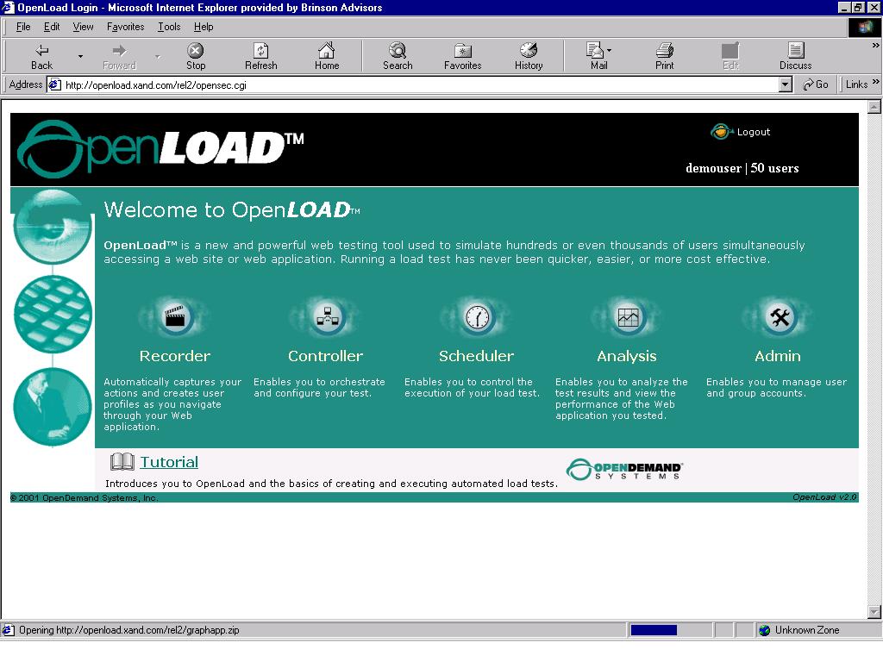Click the Windows logo throbber icon
Viewport: 883px width, 662px height.
coord(864,27)
